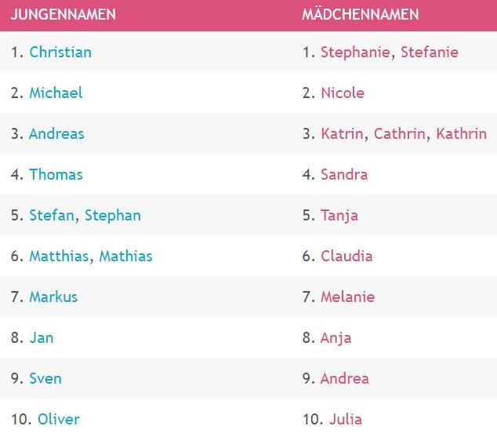Open the Sven name link
Image resolution: width=497 pixels, height=437 pixels.
coord(45,379)
